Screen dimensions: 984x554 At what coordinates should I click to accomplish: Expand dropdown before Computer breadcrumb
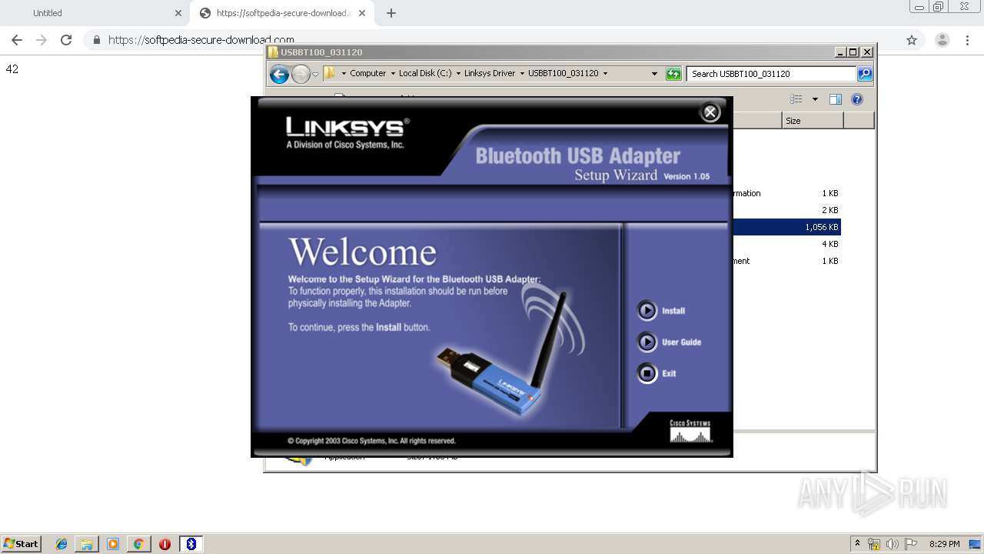coord(342,74)
